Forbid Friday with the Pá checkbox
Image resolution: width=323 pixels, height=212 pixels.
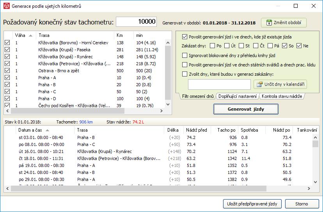270,46
